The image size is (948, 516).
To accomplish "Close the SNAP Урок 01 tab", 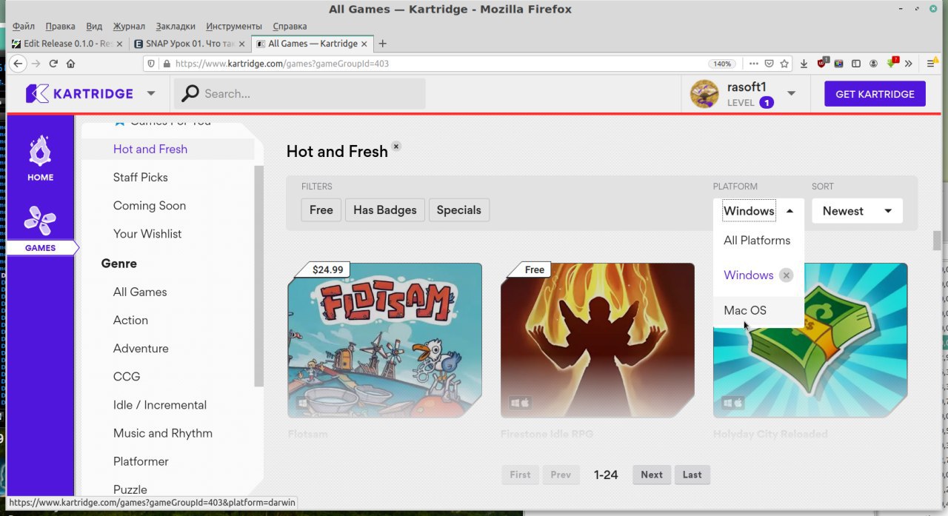I will tap(241, 44).
